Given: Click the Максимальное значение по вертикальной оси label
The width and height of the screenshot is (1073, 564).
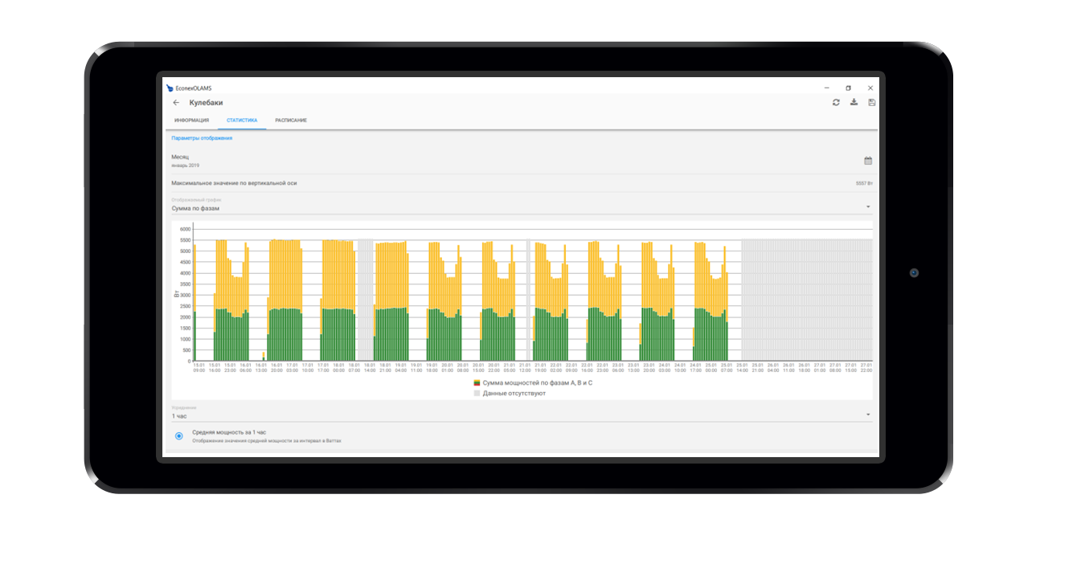Looking at the screenshot, I should pos(234,183).
